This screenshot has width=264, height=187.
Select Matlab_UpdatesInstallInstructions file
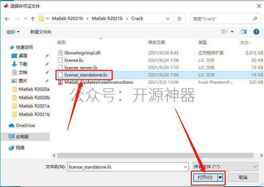click(x=99, y=82)
